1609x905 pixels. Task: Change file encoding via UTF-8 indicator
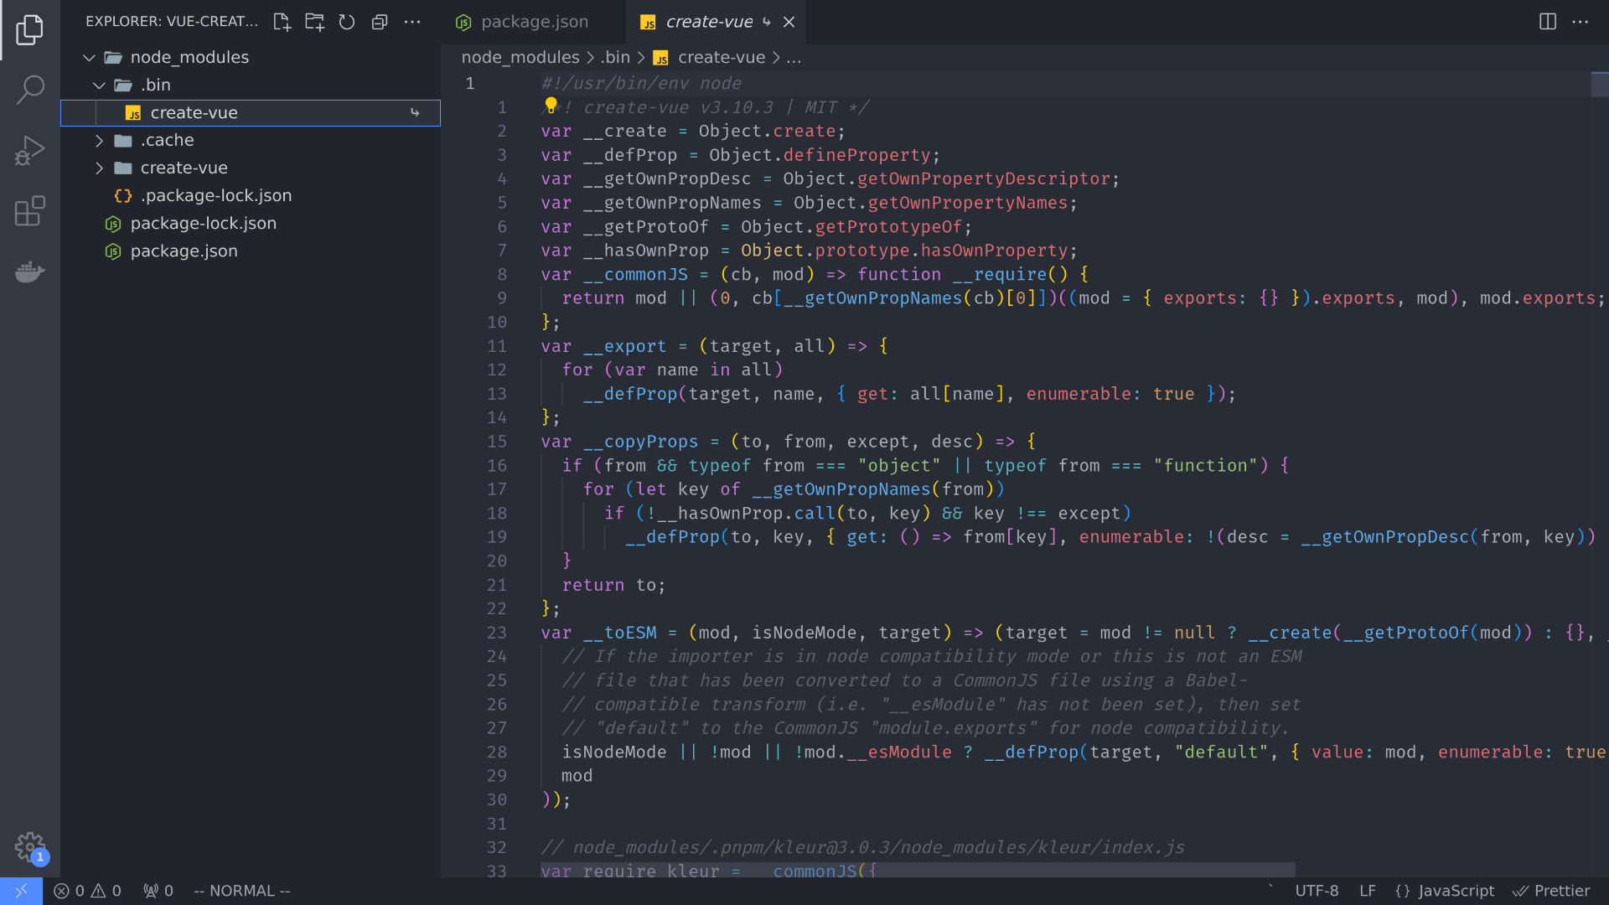pyautogui.click(x=1317, y=891)
